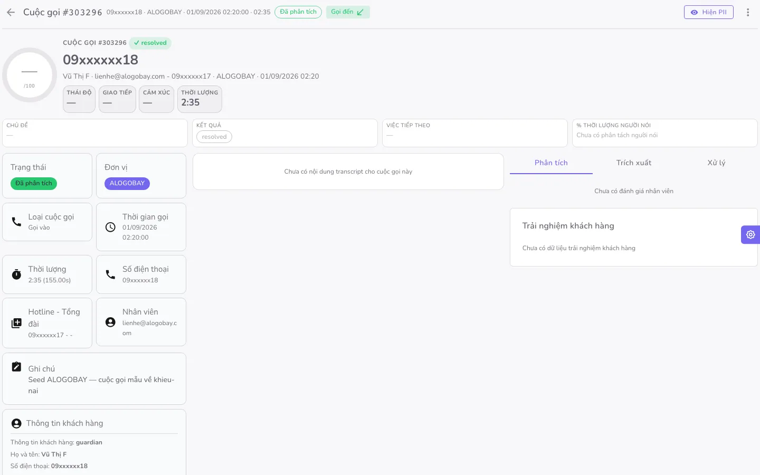
Task: Click the purple settings gear icon
Action: 750,234
